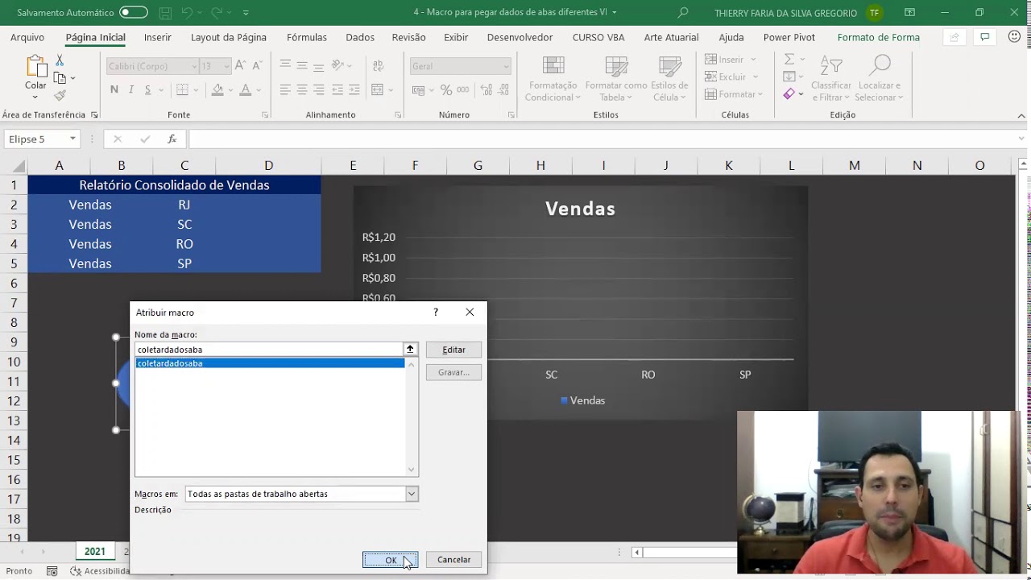Open Ribbon Display Options icon in title bar

tap(909, 13)
